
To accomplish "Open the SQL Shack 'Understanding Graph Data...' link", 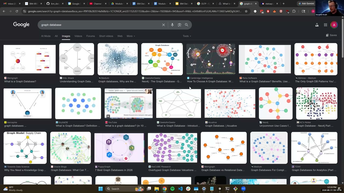I will click(x=77, y=81).
